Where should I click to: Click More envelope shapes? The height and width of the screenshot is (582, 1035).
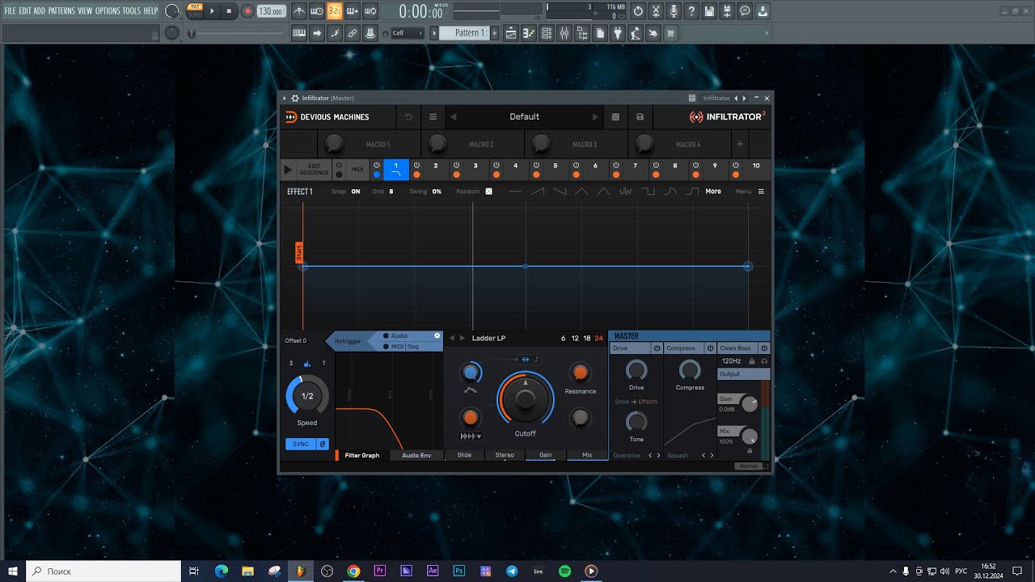(x=713, y=192)
